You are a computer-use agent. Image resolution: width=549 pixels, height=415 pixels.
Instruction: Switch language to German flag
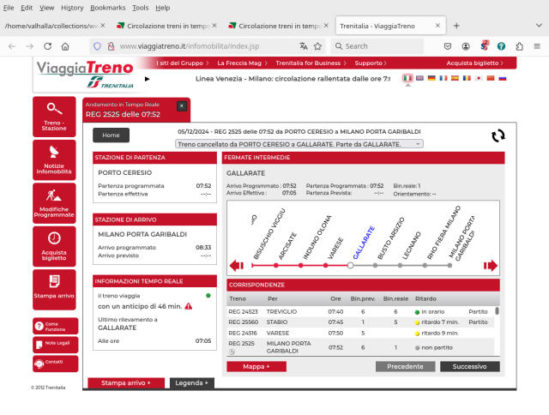tap(431, 78)
